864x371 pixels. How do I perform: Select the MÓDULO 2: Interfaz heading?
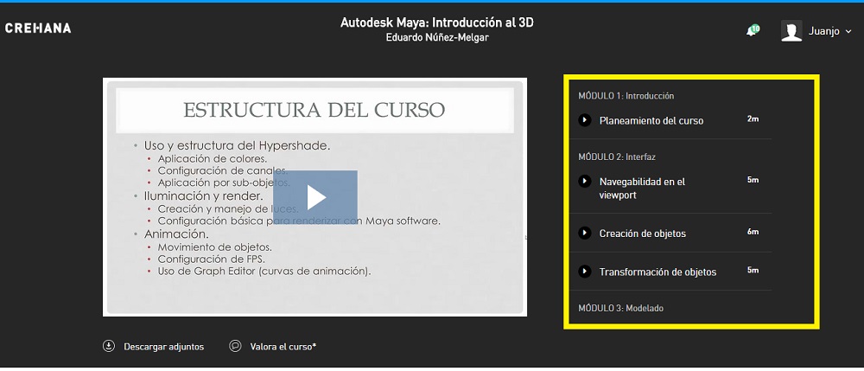pos(617,157)
